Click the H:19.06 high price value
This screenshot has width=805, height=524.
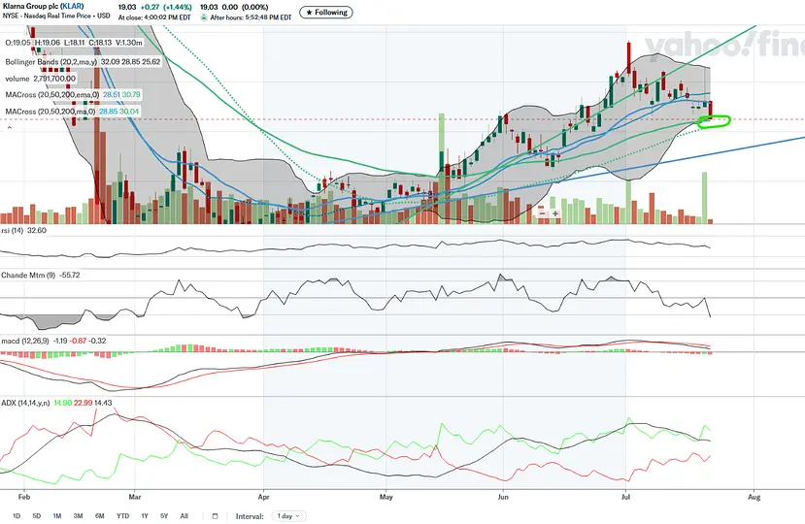tap(48, 43)
